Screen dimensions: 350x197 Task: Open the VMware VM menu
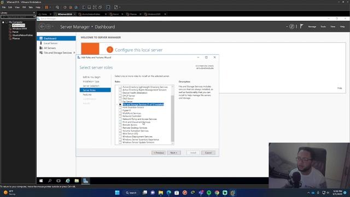click(24, 7)
